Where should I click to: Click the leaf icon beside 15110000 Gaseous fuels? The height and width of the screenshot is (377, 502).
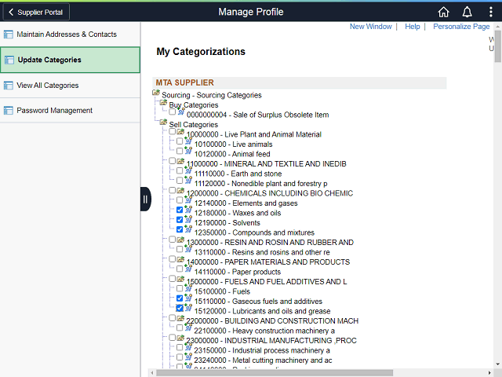click(188, 298)
